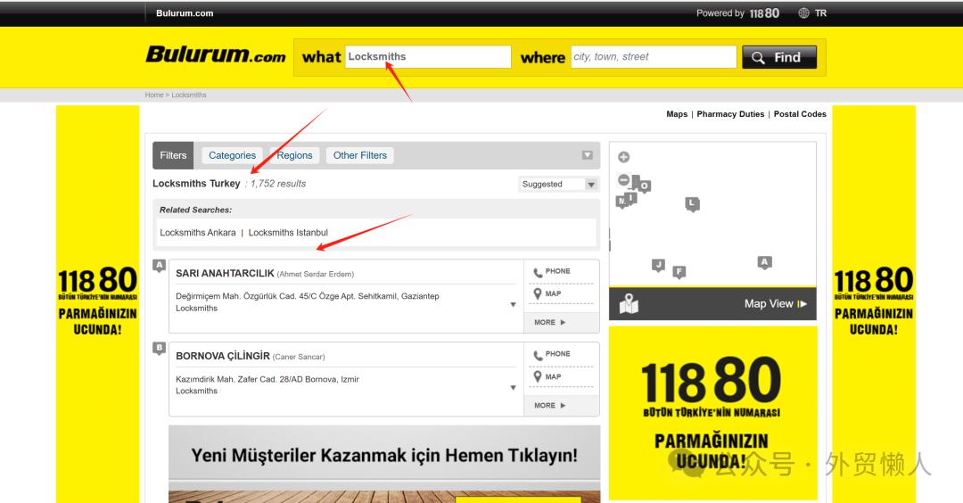Image resolution: width=963 pixels, height=503 pixels.
Task: Expand SARI ANAHTARCILIK details arrow
Action: tap(513, 305)
